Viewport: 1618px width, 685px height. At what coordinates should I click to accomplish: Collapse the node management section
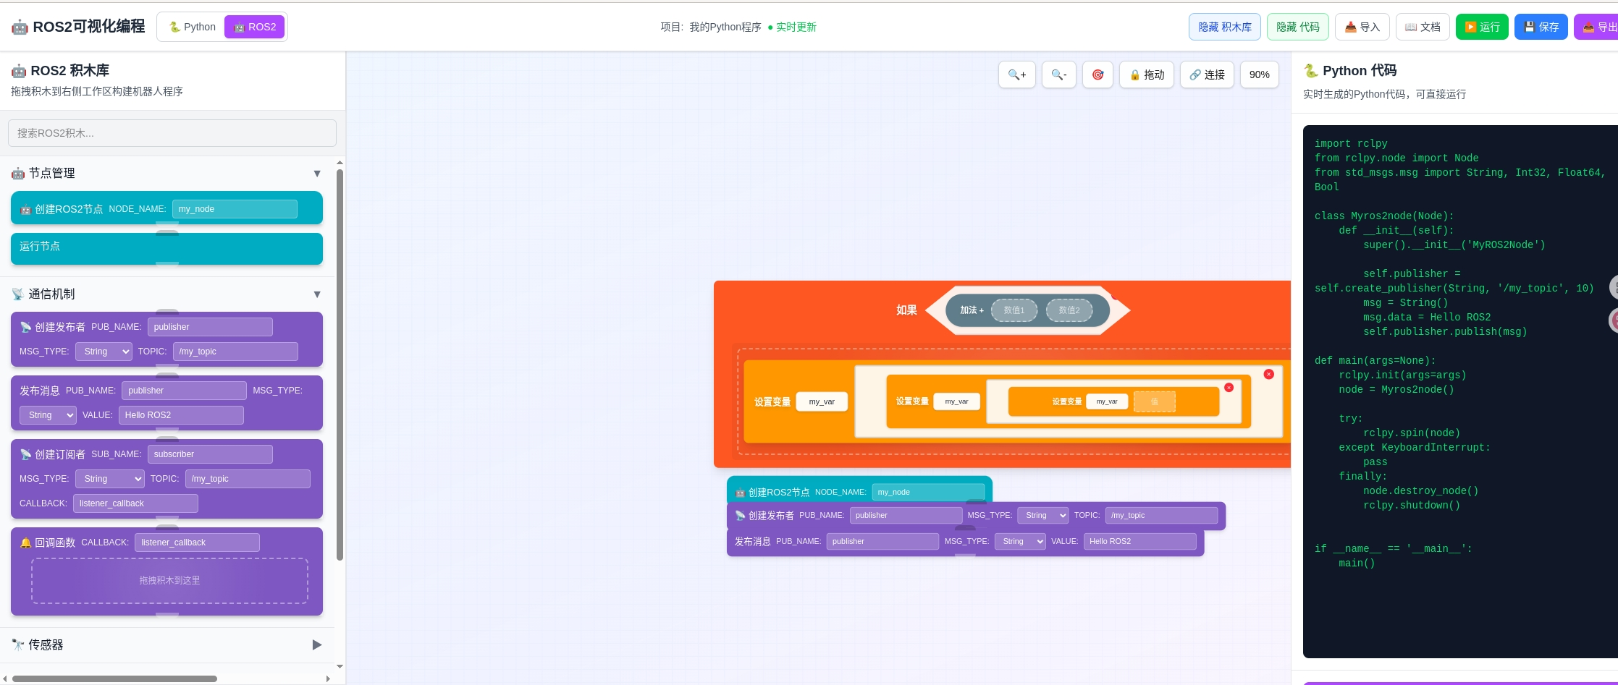coord(316,174)
